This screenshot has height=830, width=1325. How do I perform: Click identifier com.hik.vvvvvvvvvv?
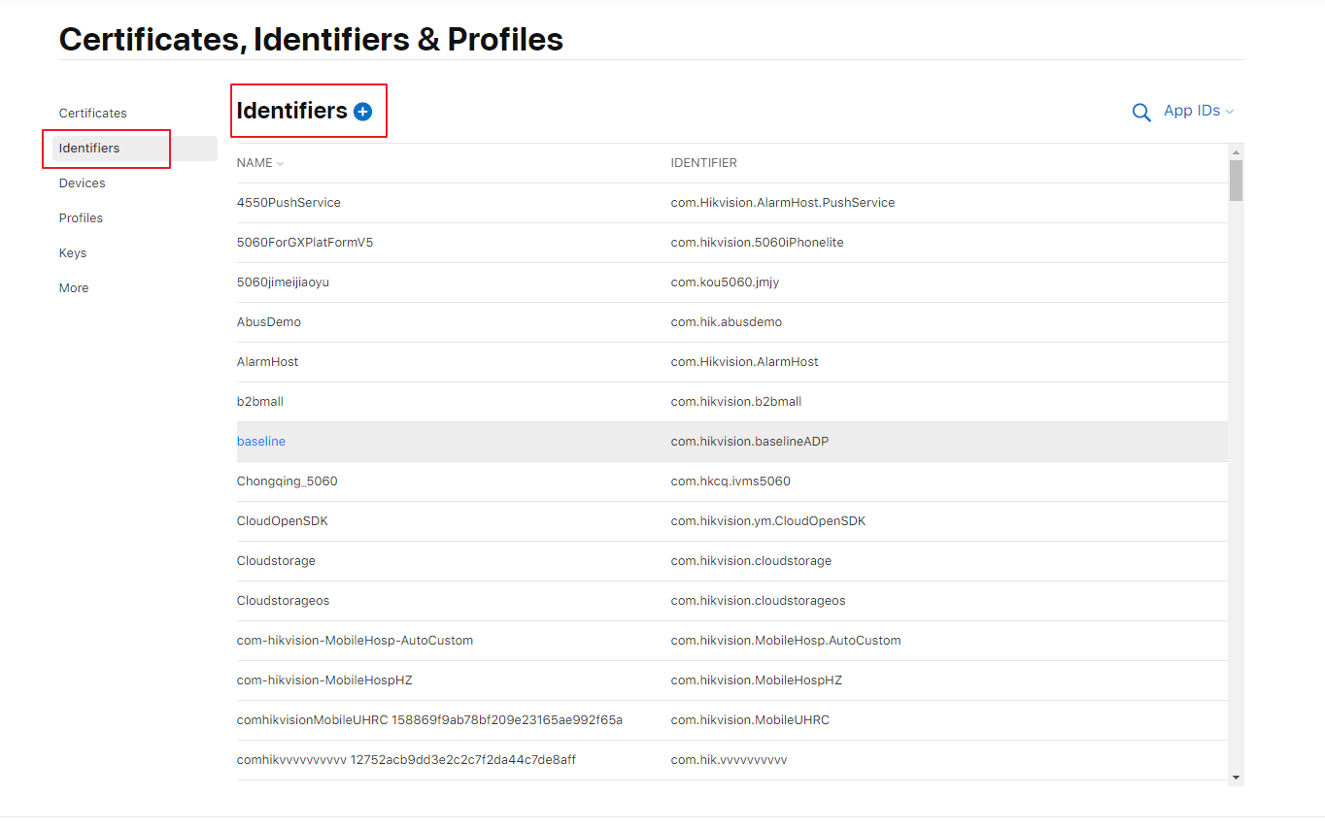click(x=730, y=760)
